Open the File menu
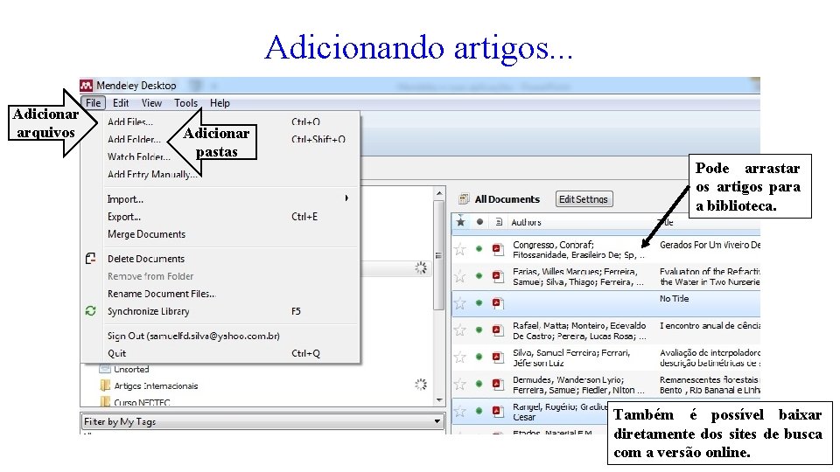The image size is (840, 472). point(94,103)
